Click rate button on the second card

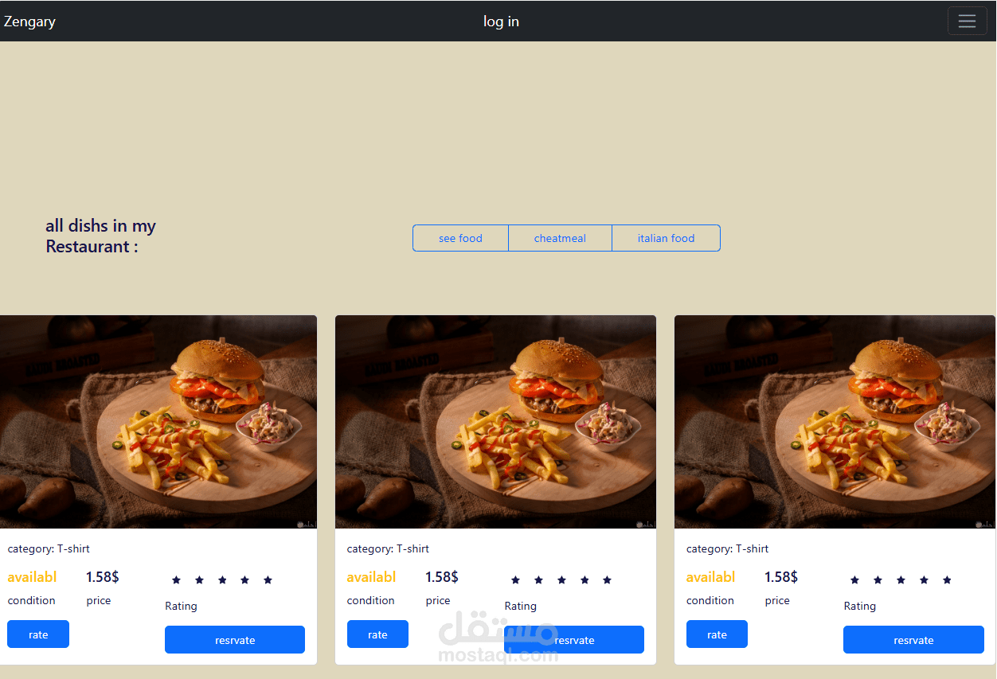(x=377, y=634)
